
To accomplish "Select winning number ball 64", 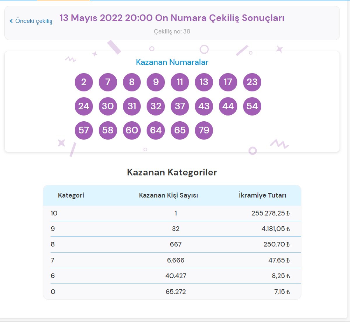I will [156, 130].
